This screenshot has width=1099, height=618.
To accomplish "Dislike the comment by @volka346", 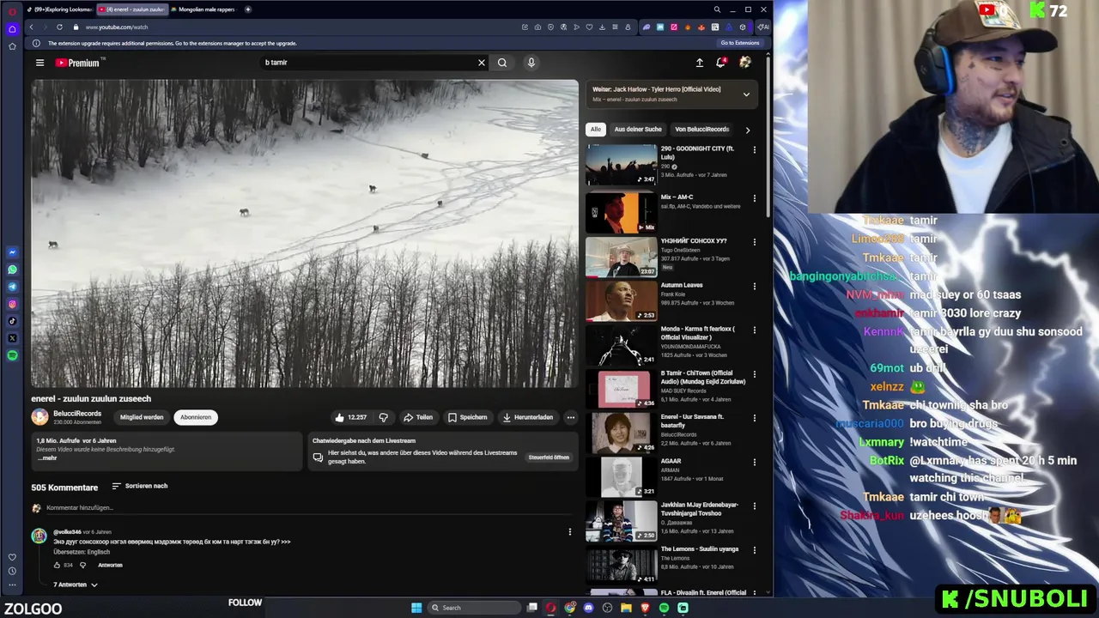I will point(82,565).
